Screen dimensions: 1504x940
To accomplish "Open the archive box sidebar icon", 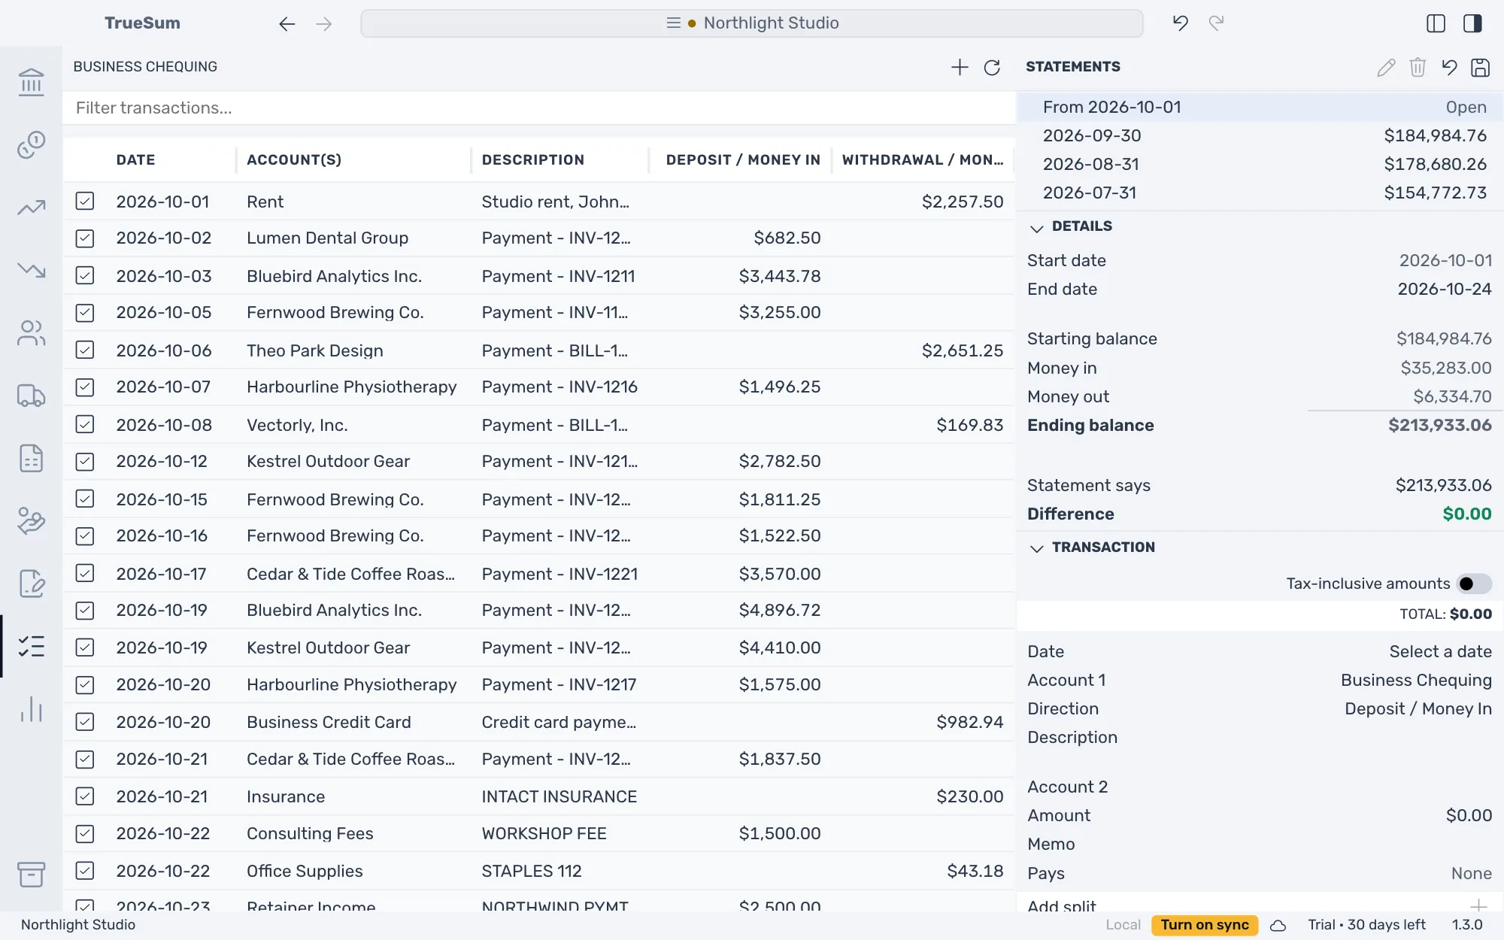I will (x=31, y=874).
